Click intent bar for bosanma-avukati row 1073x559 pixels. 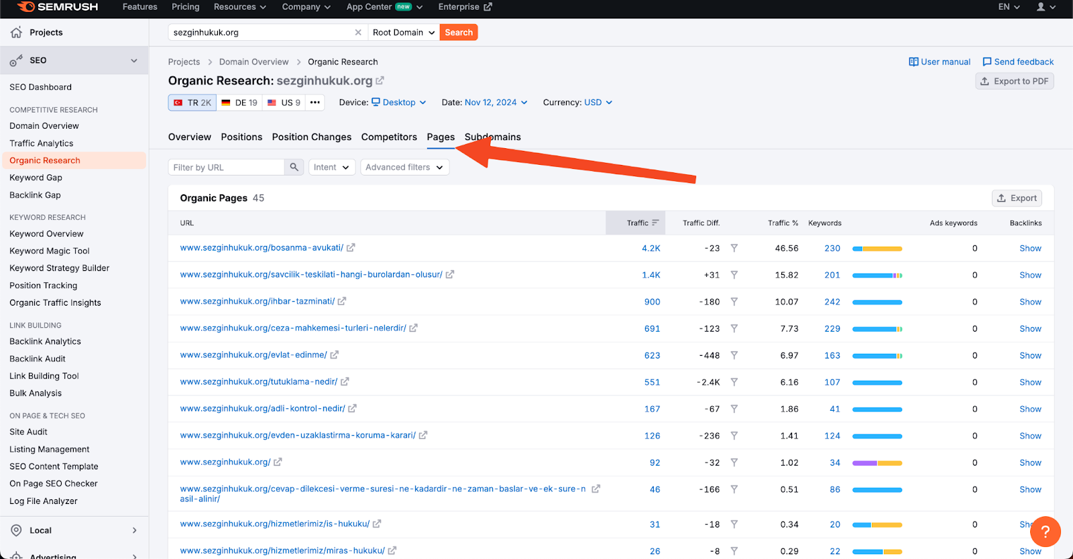877,249
